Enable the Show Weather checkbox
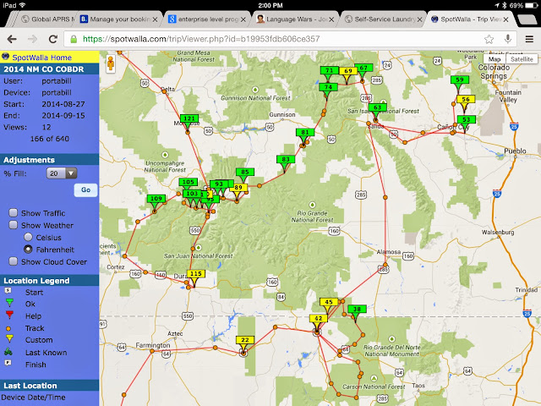Image resolution: width=541 pixels, height=406 pixels. (14, 225)
